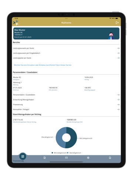
Task: Open arrow for Leistungsausweis per Eingabedatum
Action: pyautogui.click(x=118, y=53)
